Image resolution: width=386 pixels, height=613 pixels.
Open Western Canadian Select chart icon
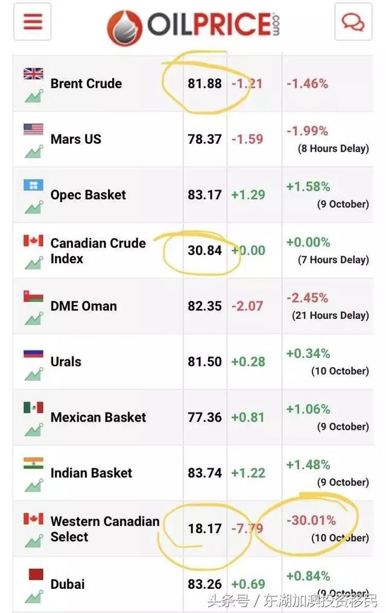(33, 539)
